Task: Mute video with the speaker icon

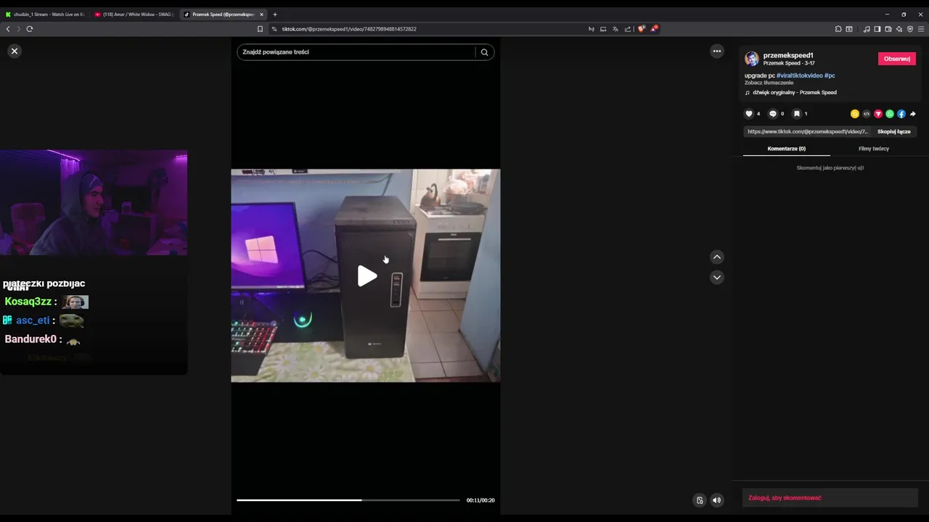Action: tap(717, 500)
